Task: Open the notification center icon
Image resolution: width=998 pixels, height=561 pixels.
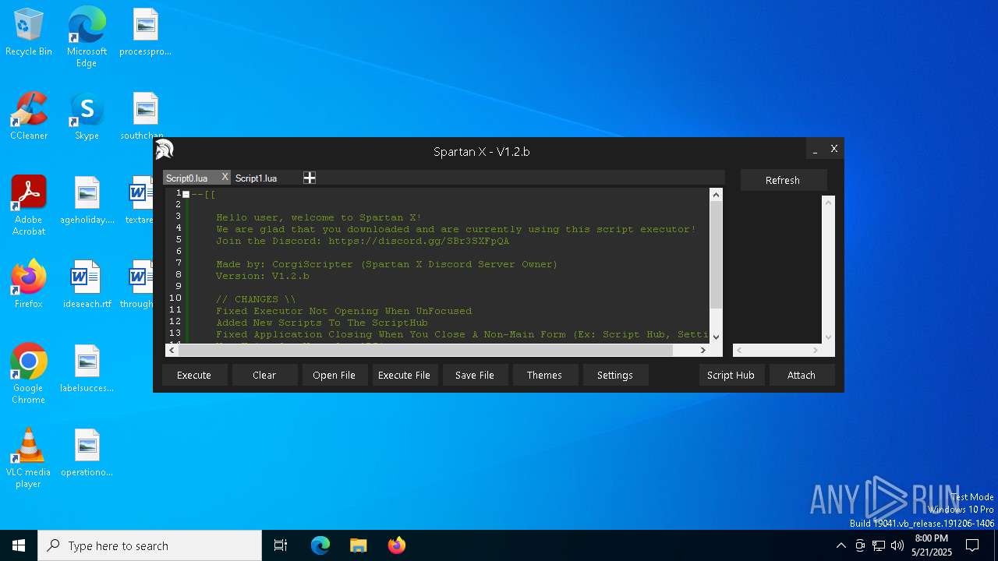Action: (972, 545)
